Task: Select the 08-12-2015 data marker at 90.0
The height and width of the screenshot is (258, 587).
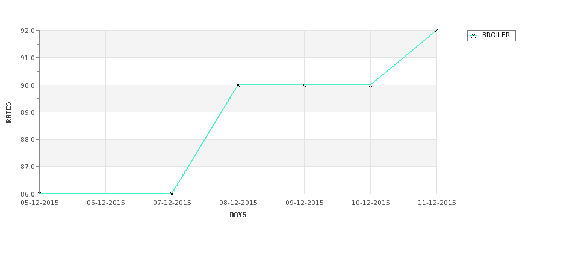Action: pyautogui.click(x=238, y=85)
